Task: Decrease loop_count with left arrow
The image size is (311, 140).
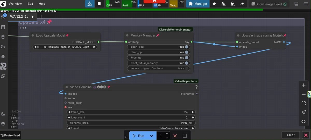Action: click(x=69, y=117)
